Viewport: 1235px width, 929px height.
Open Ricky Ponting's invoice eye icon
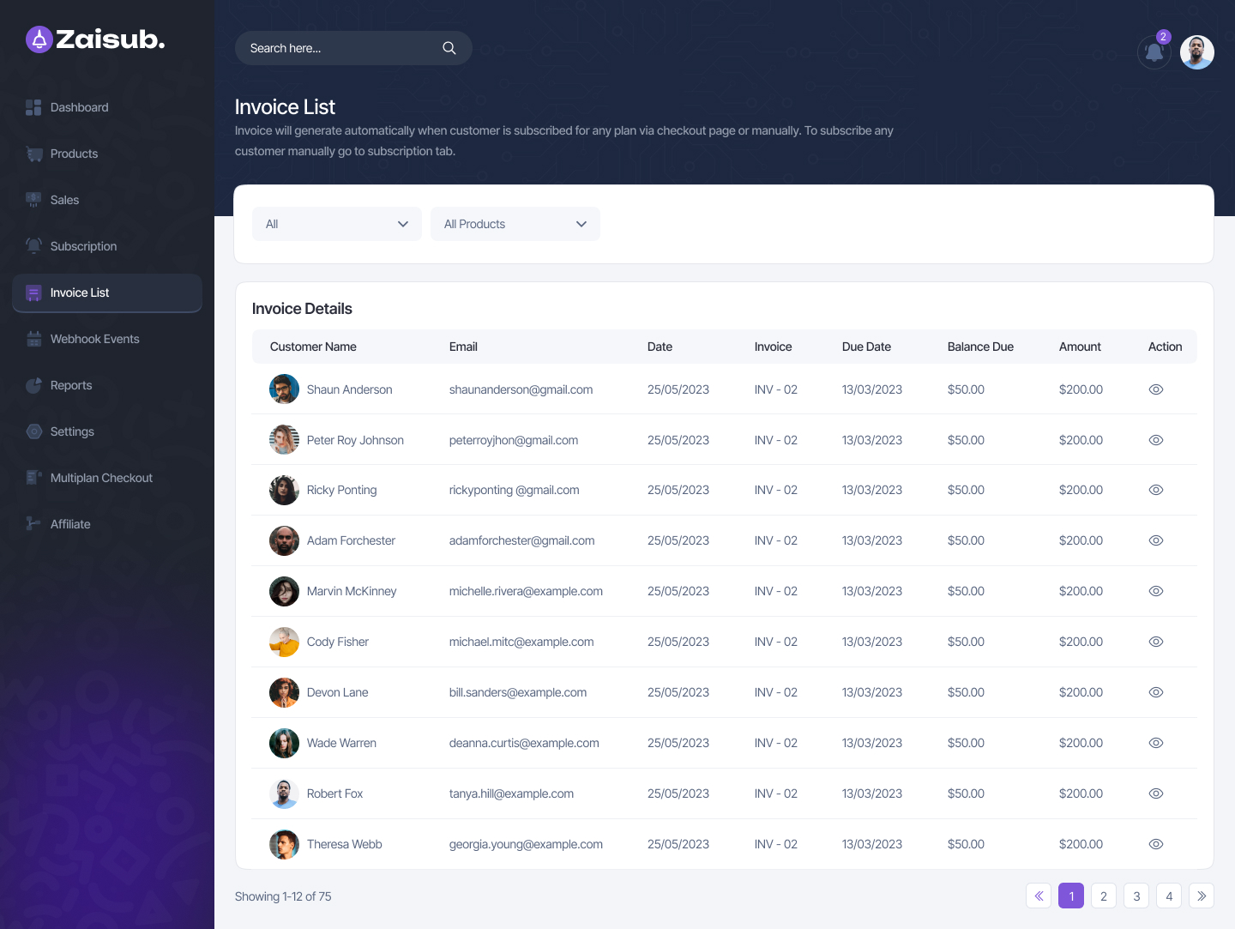point(1155,490)
